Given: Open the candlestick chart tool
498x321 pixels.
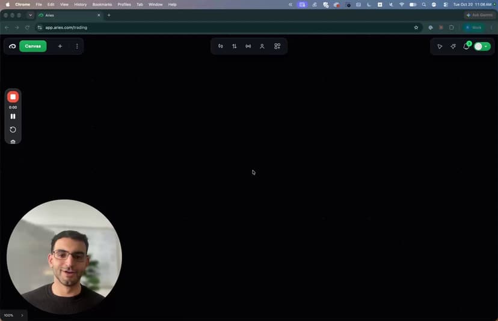Looking at the screenshot, I should [x=220, y=46].
